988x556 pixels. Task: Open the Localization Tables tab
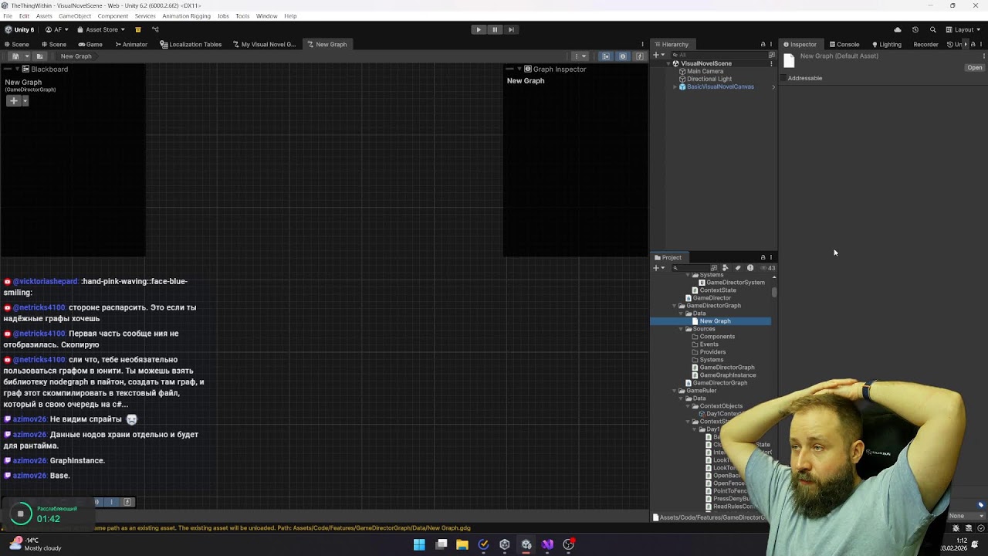tap(191, 44)
